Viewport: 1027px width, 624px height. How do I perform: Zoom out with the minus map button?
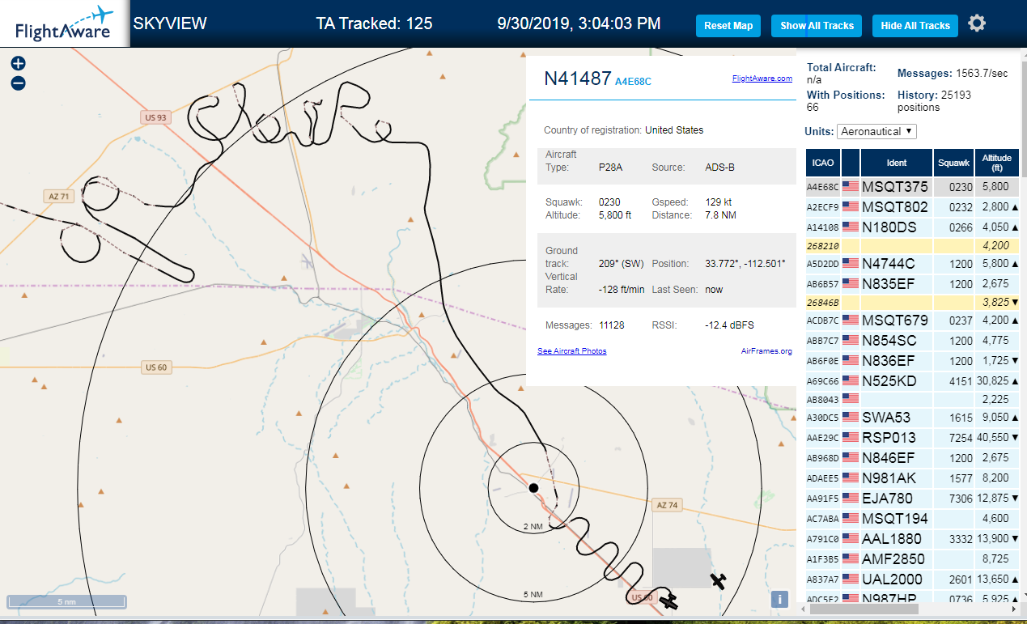tap(19, 83)
